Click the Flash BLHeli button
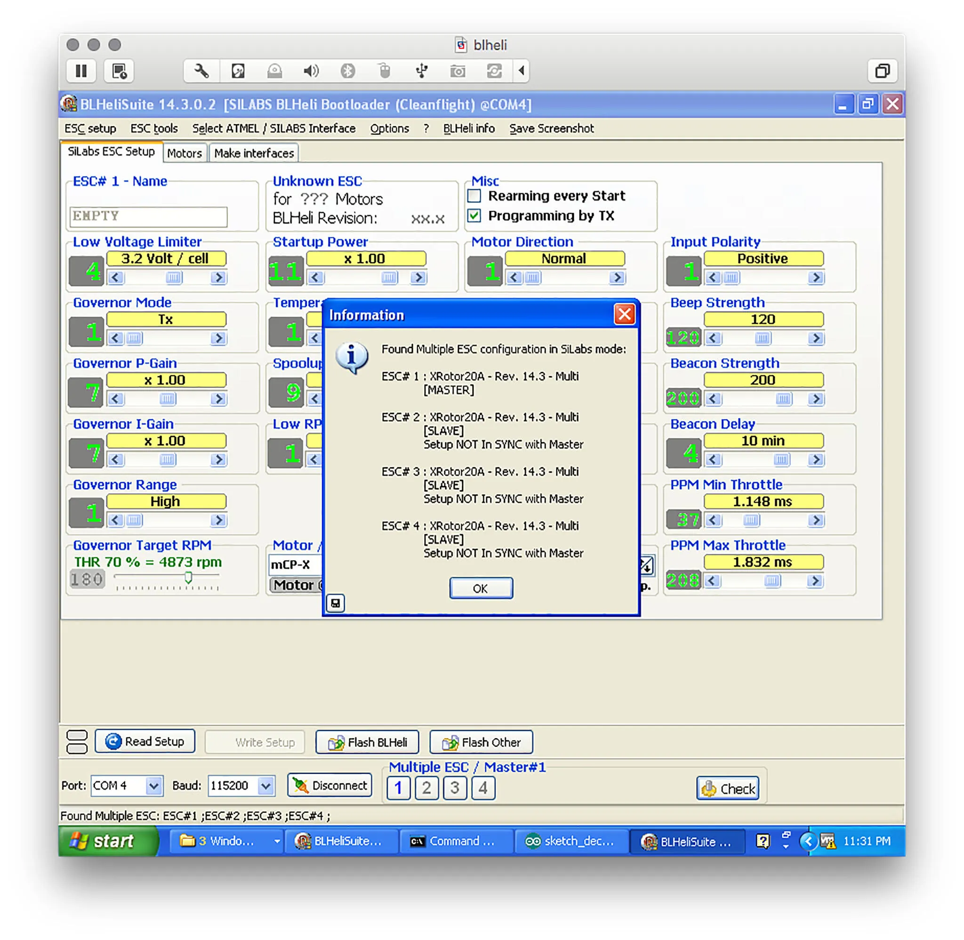 pyautogui.click(x=367, y=742)
